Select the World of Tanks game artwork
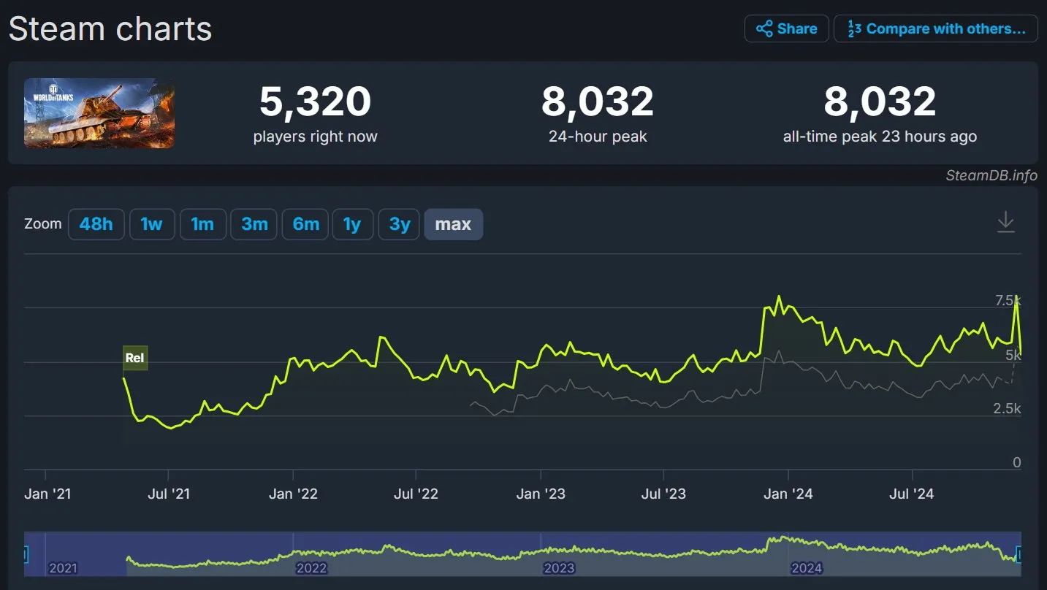 pyautogui.click(x=99, y=113)
